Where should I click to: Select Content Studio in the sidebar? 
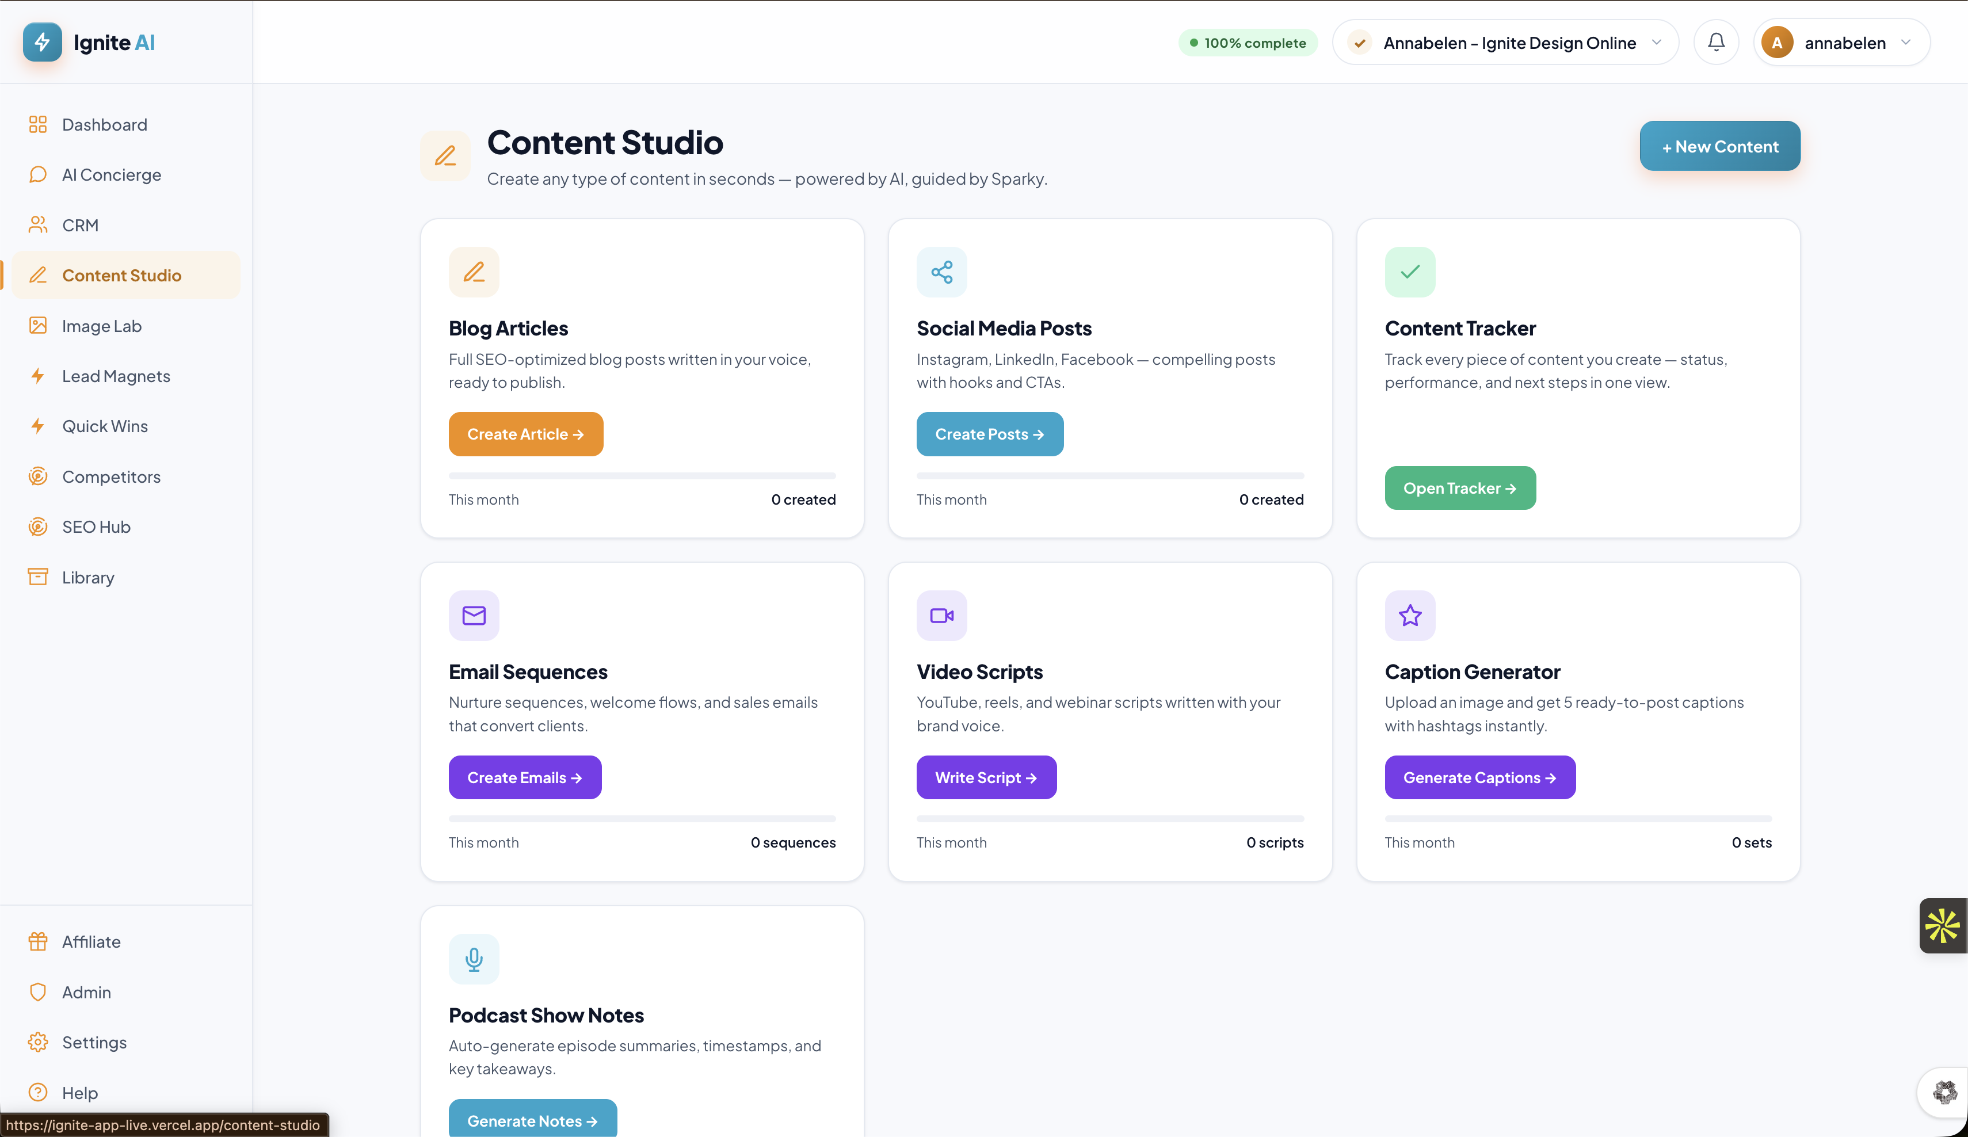[x=125, y=275]
